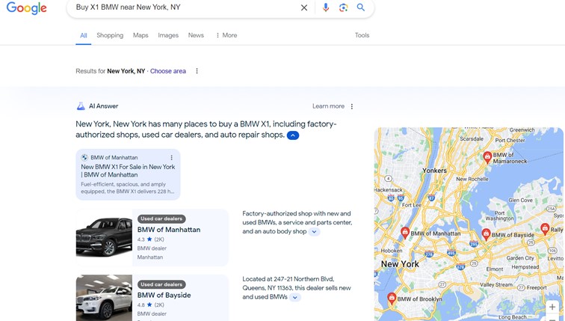Click the Yonkers label on the map
565x321 pixels.
point(434,171)
